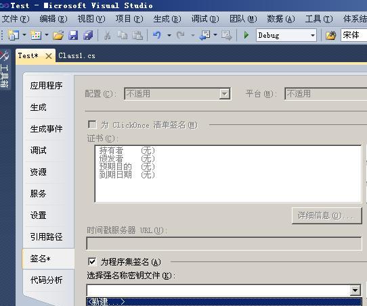Click the Navigate Backward toolbar icon
Screen dimensions: 367x306
(205, 35)
